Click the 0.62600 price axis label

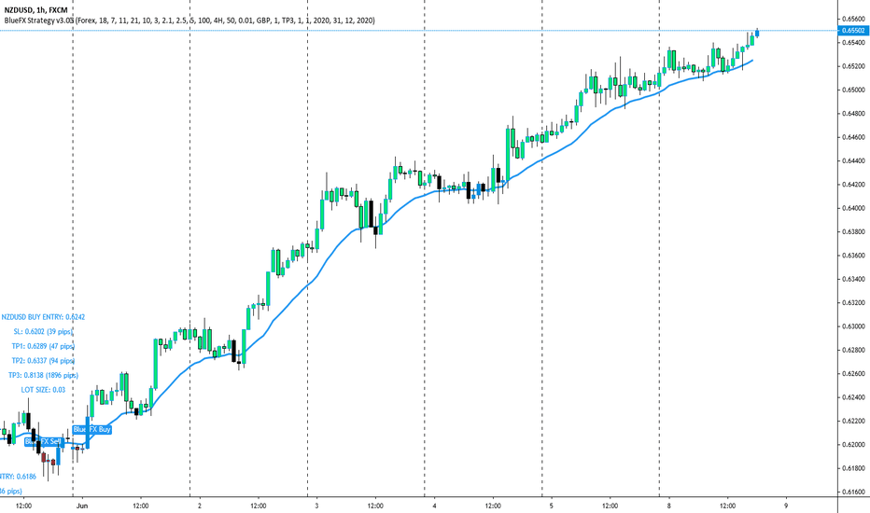click(x=853, y=374)
